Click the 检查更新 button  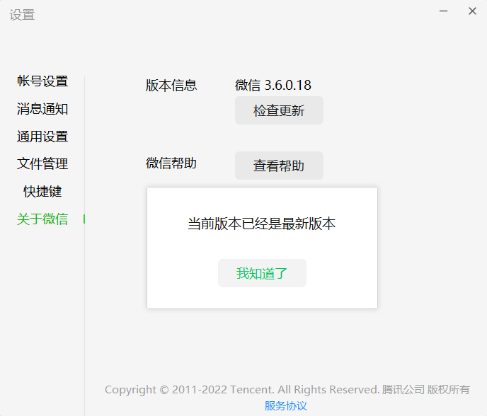click(279, 110)
